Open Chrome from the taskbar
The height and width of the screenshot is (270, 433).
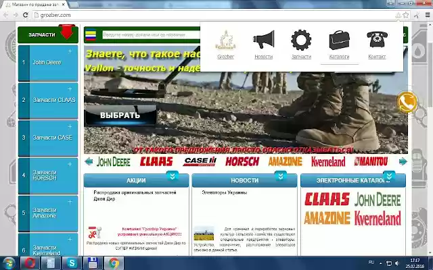(114, 263)
